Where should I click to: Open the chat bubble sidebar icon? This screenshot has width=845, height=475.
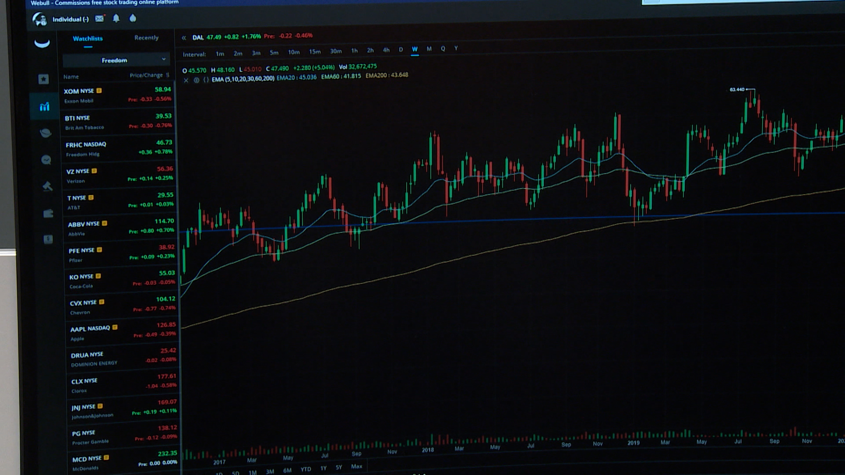[46, 160]
